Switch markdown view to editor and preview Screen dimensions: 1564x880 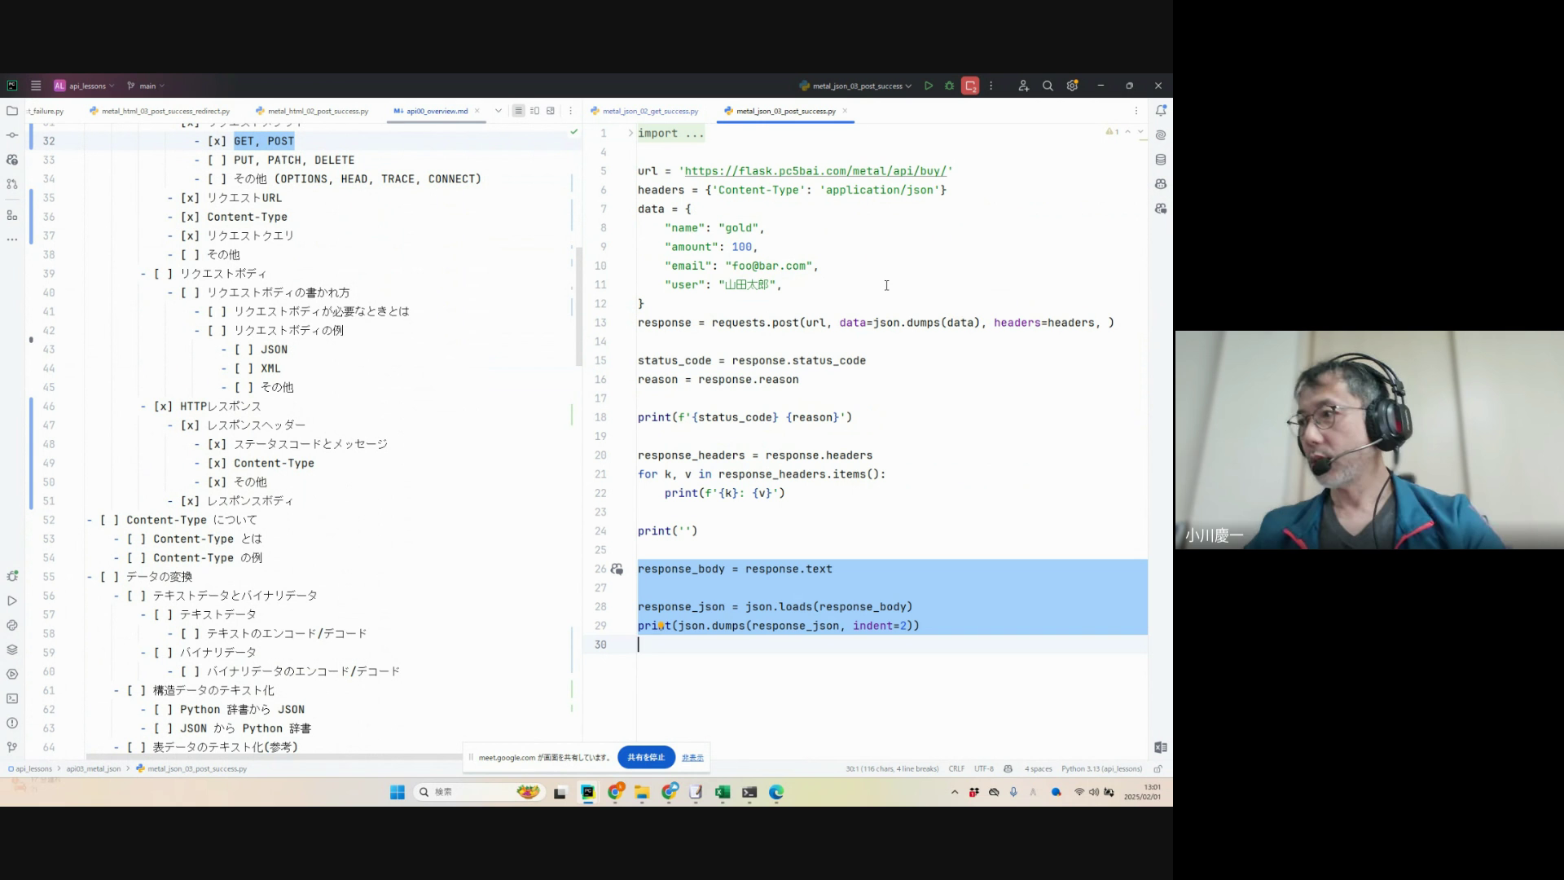[534, 111]
